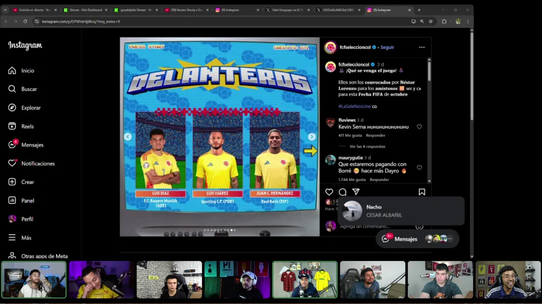Screen dimensions: 542x304
Task: Switch to garydelphin Stream tab
Action: 135,10
